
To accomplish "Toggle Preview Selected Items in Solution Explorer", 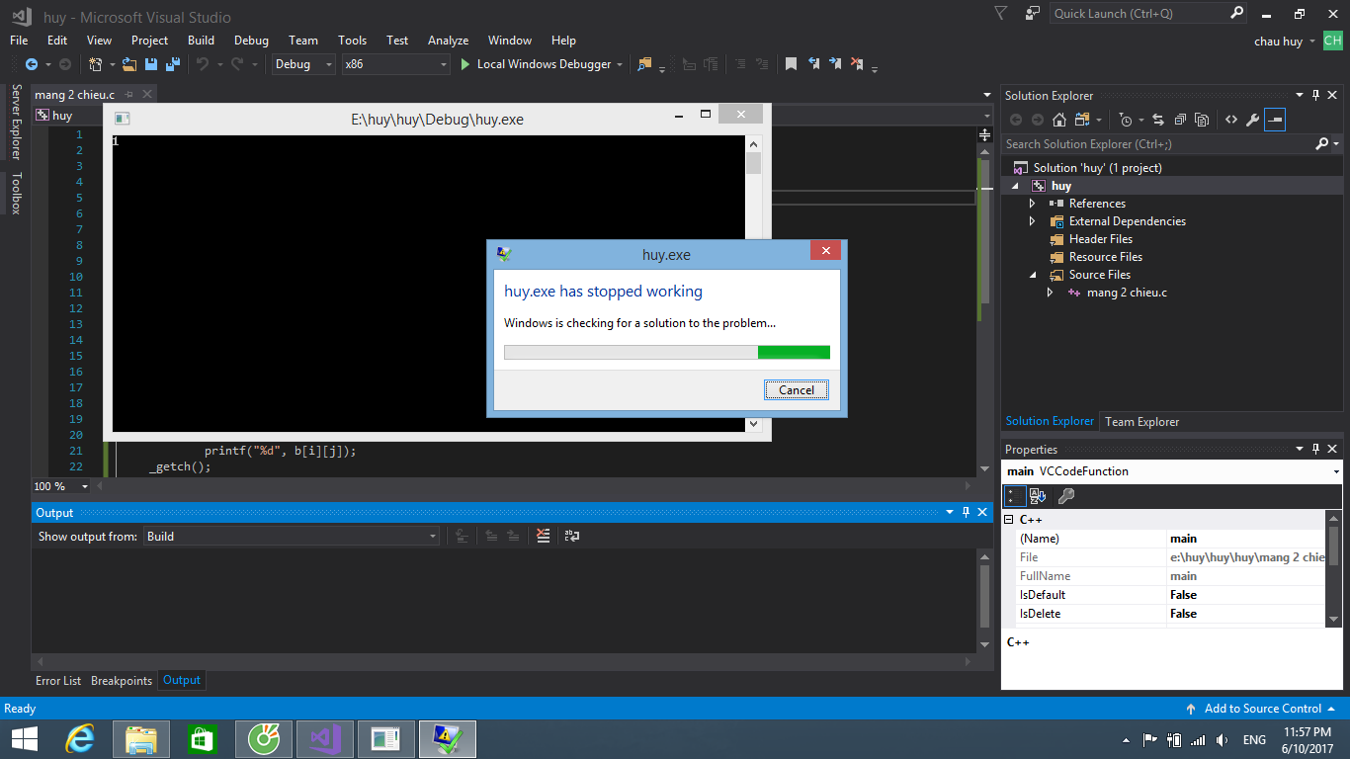I will click(1275, 120).
